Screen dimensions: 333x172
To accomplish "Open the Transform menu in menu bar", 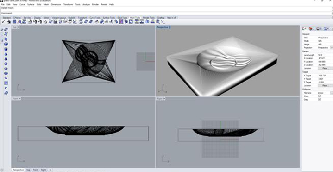I will 68,4.
